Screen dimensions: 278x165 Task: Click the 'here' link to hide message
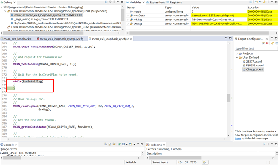pos(238,139)
